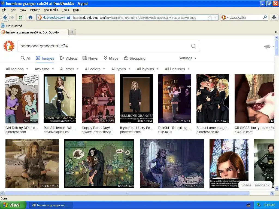
Task: Click the vertical scrollbar up arrow
Action: [277, 38]
